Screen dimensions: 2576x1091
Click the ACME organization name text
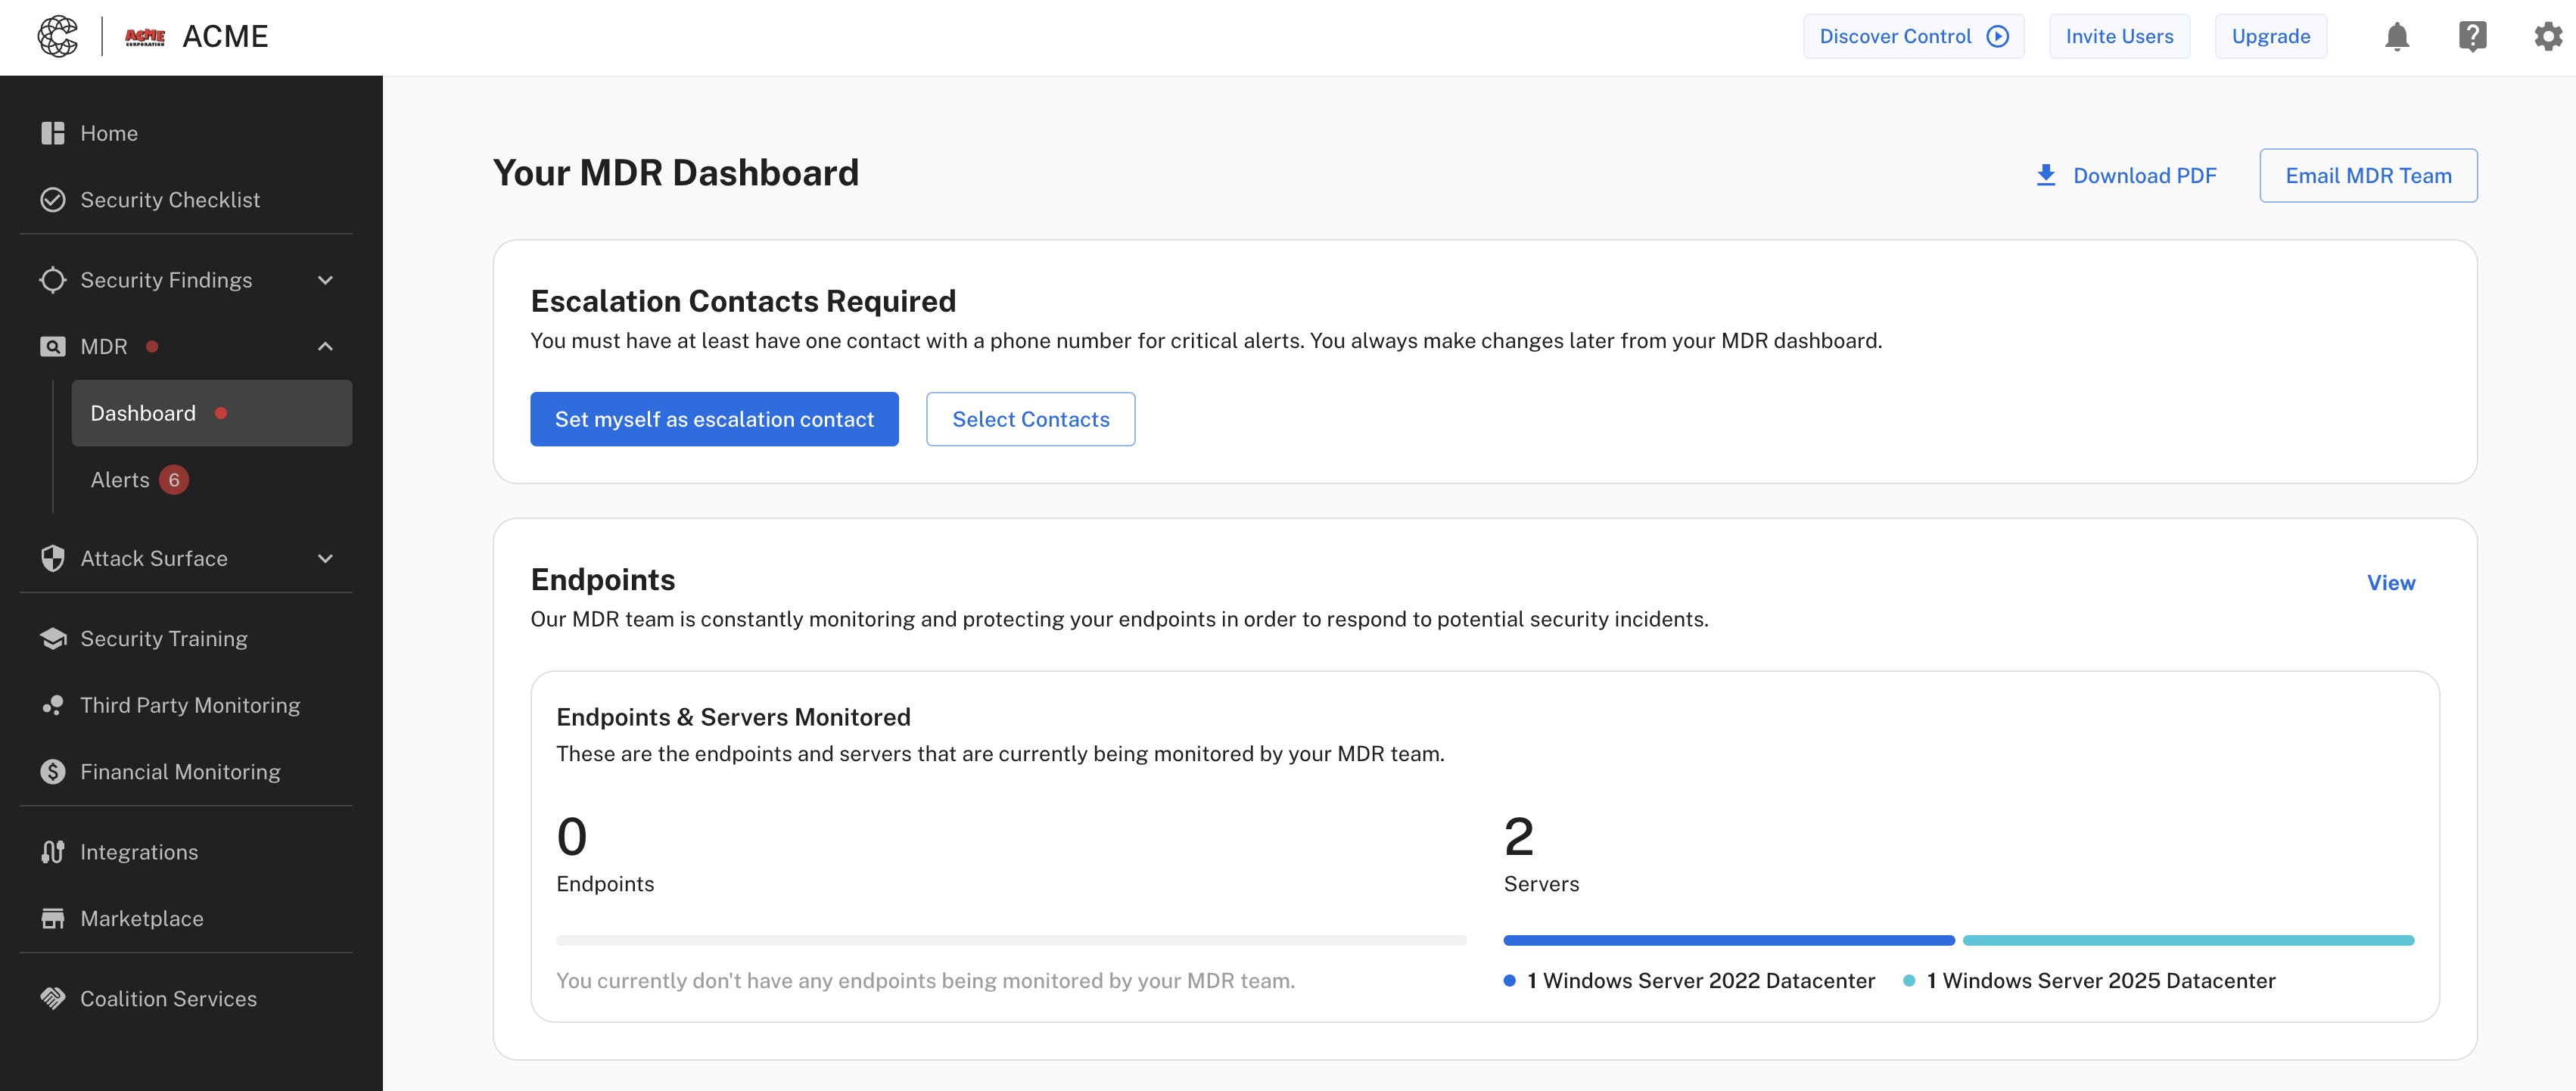pyautogui.click(x=225, y=37)
